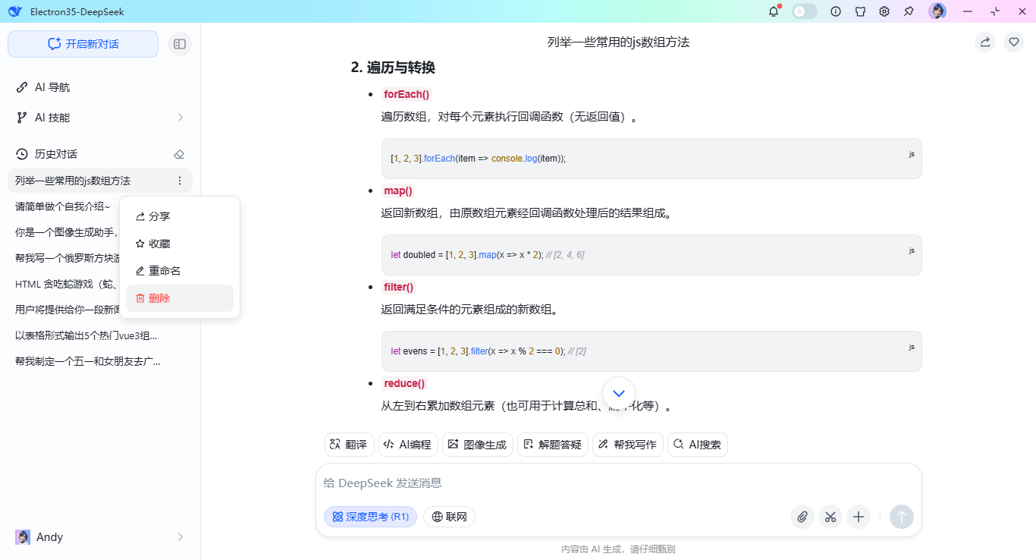Share conversation via header share icon
Image resolution: width=1036 pixels, height=560 pixels.
(985, 42)
